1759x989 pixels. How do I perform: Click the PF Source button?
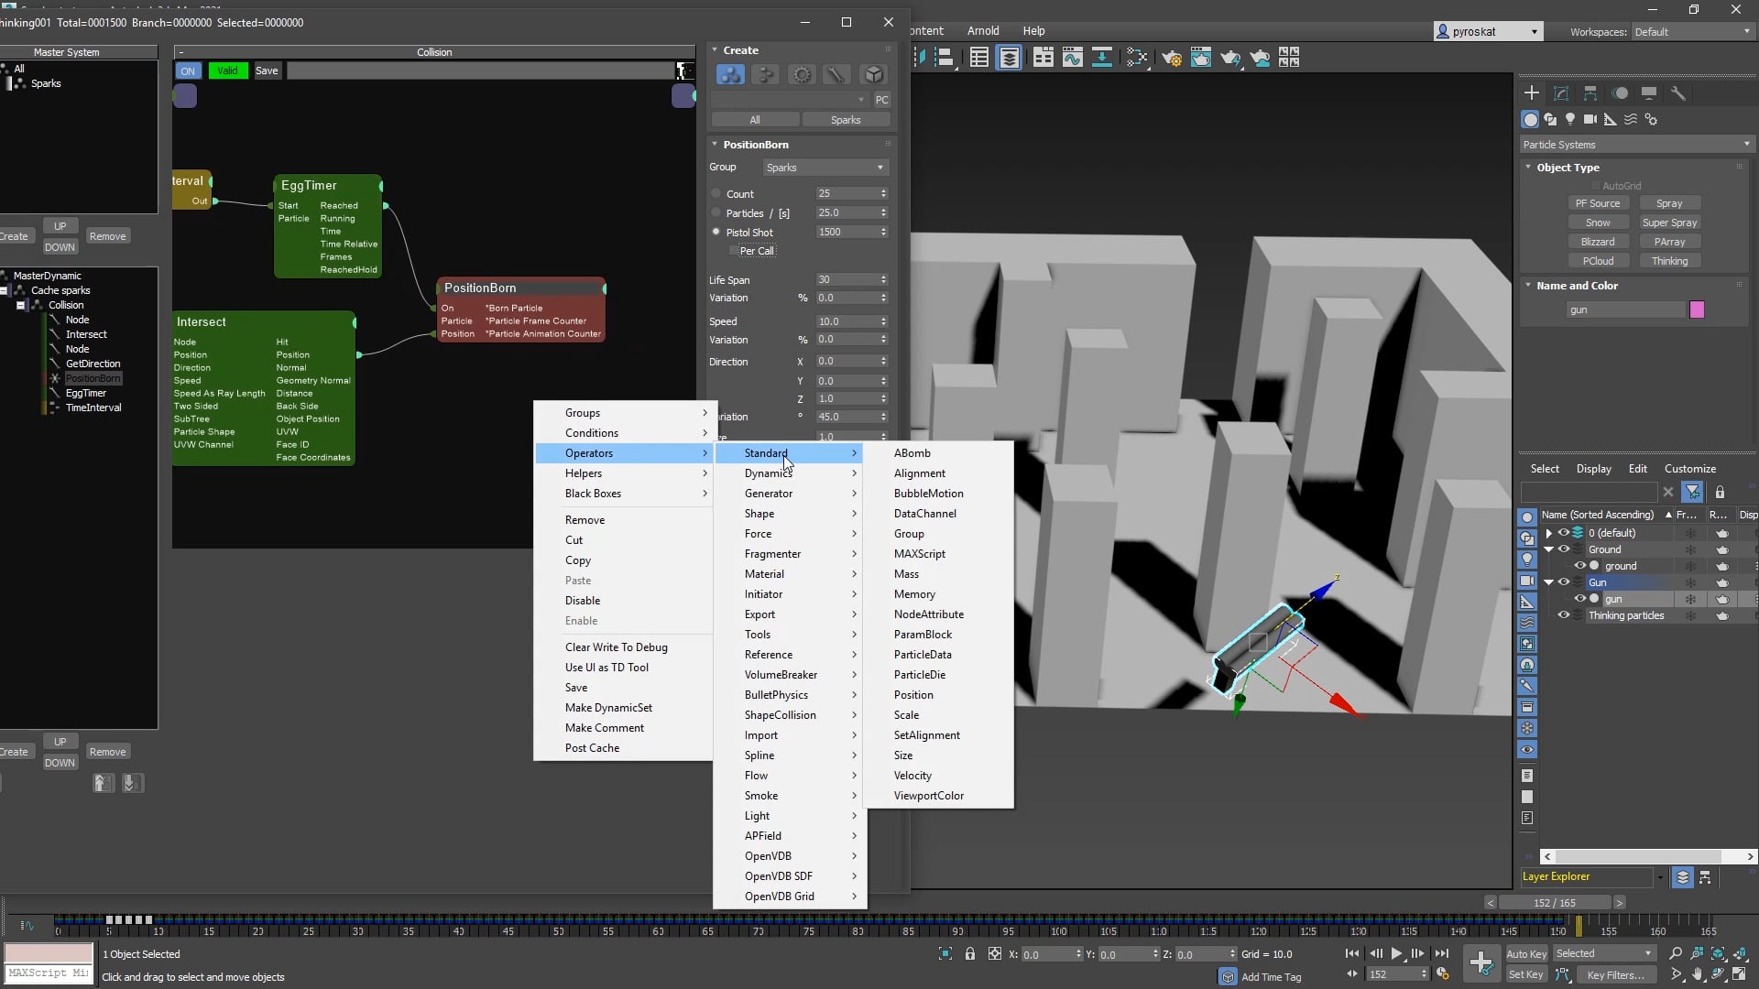1598,203
